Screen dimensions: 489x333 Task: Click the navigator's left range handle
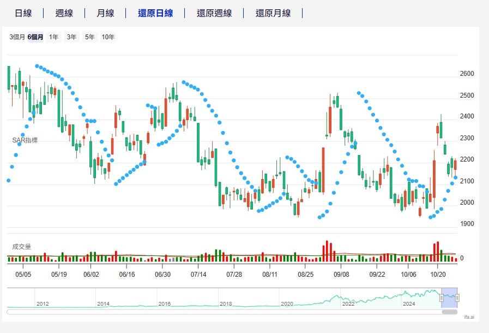pos(442,298)
